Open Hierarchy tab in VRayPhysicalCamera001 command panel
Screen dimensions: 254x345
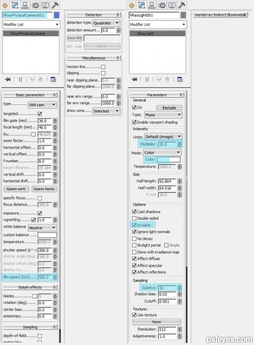click(x=25, y=5)
